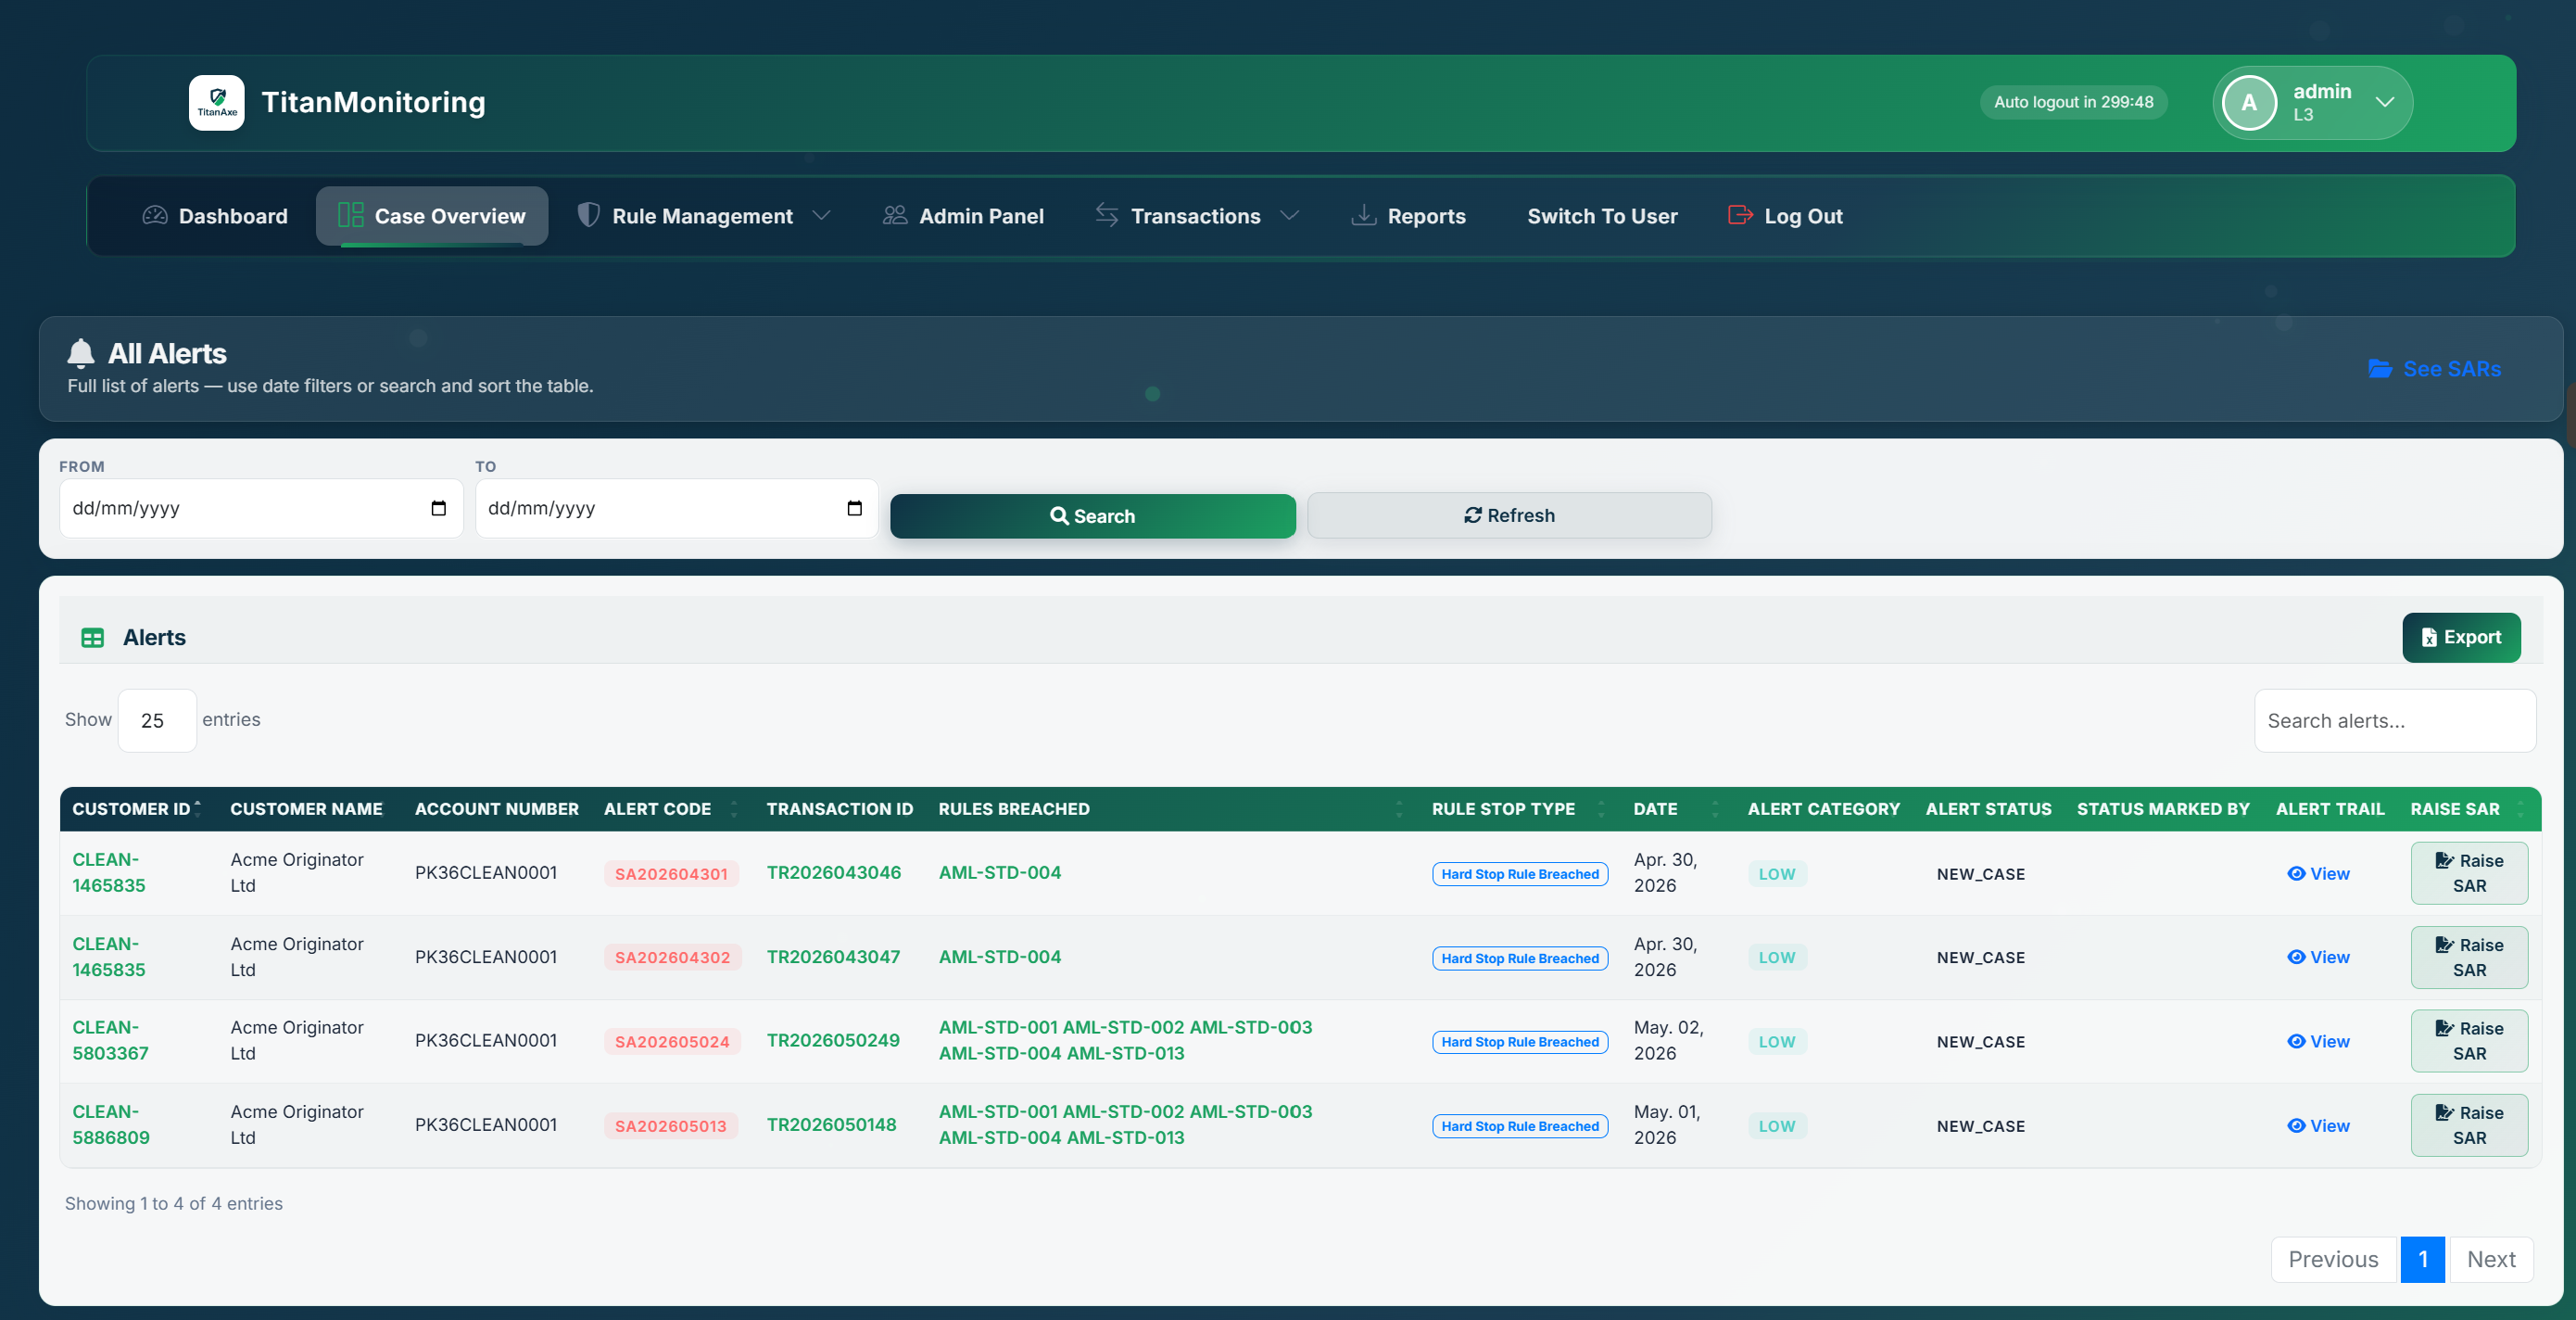The height and width of the screenshot is (1320, 2576).
Task: View alert trail for SA202604301
Action: click(2318, 873)
